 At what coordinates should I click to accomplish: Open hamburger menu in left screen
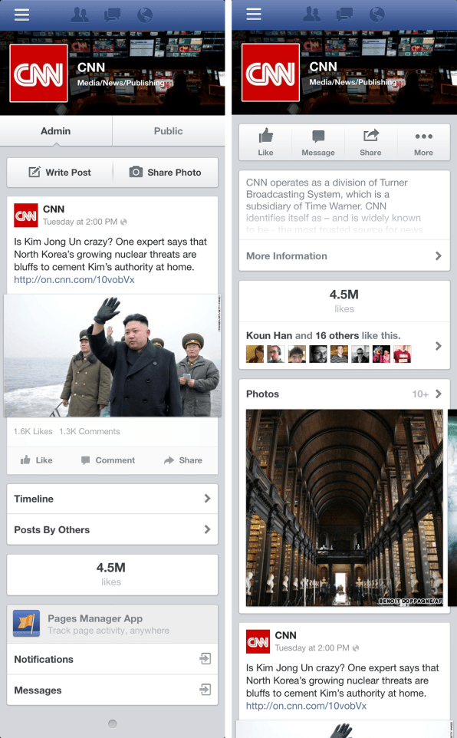tap(21, 15)
